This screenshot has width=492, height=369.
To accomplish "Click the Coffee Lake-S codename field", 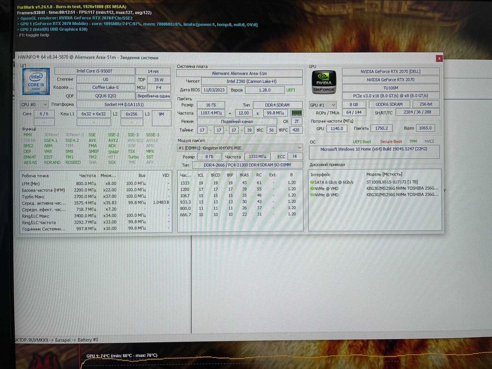I will click(x=105, y=88).
